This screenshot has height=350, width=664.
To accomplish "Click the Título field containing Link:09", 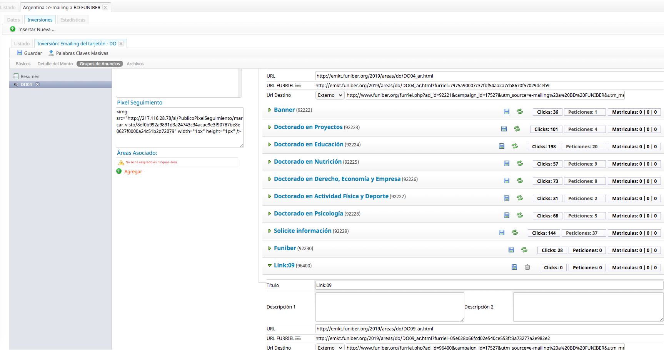I will point(489,285).
